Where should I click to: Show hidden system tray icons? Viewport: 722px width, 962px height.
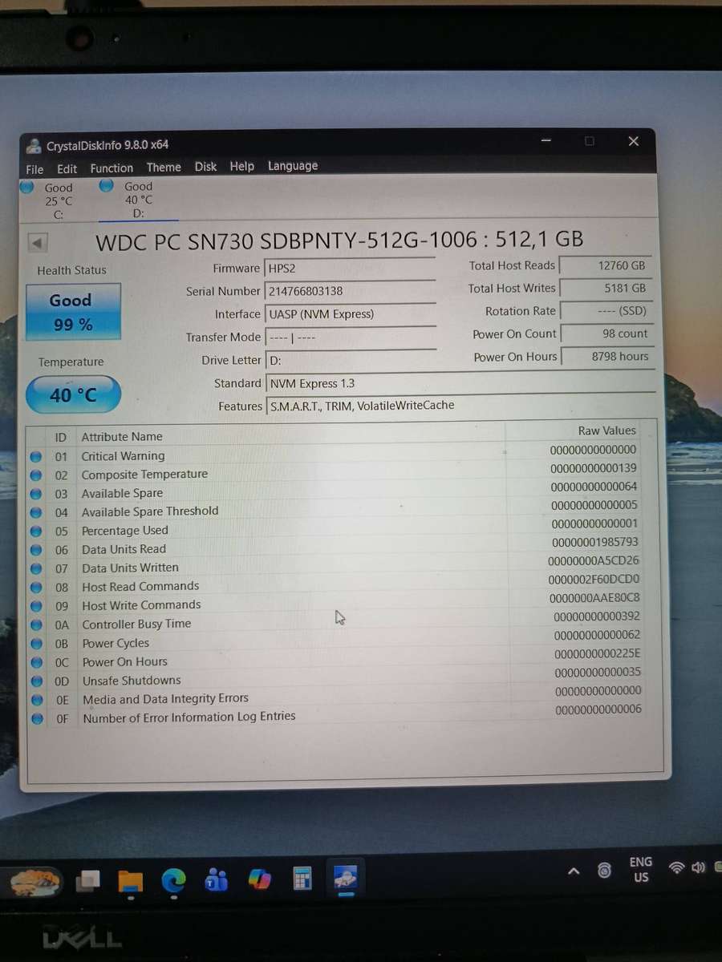coord(574,871)
